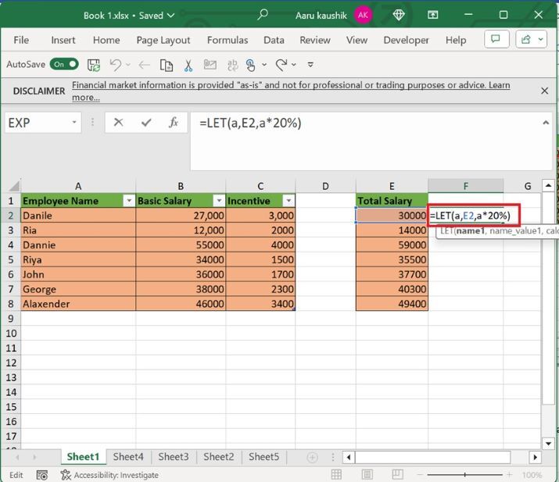This screenshot has height=482, width=559.
Task: Open the Comments pane icon
Action: [x=494, y=40]
